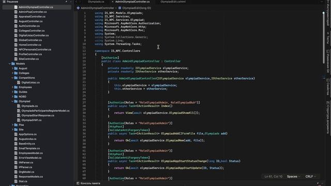Open EmployeesModel.cs file
This screenshot has height=186, width=331.
tap(31, 153)
